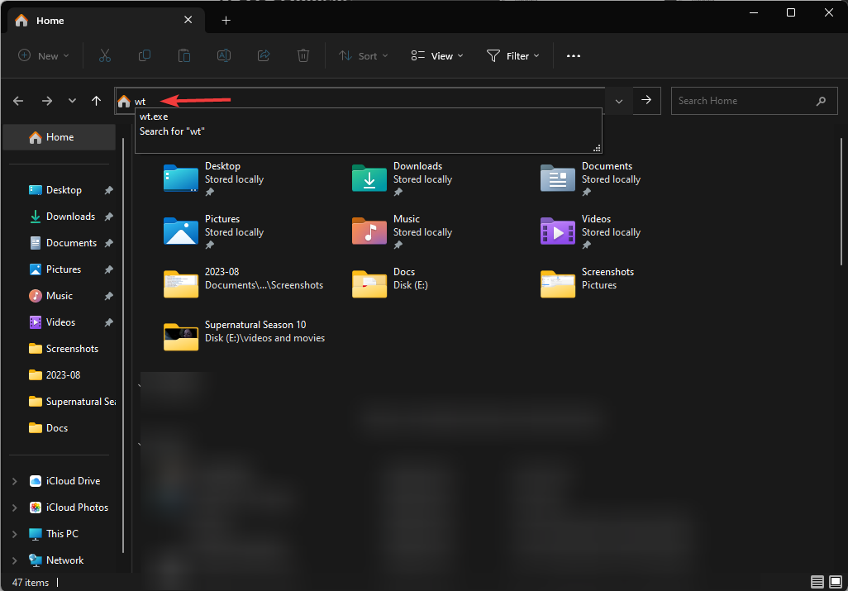The width and height of the screenshot is (848, 591).
Task: Select the Rename icon
Action: [223, 55]
